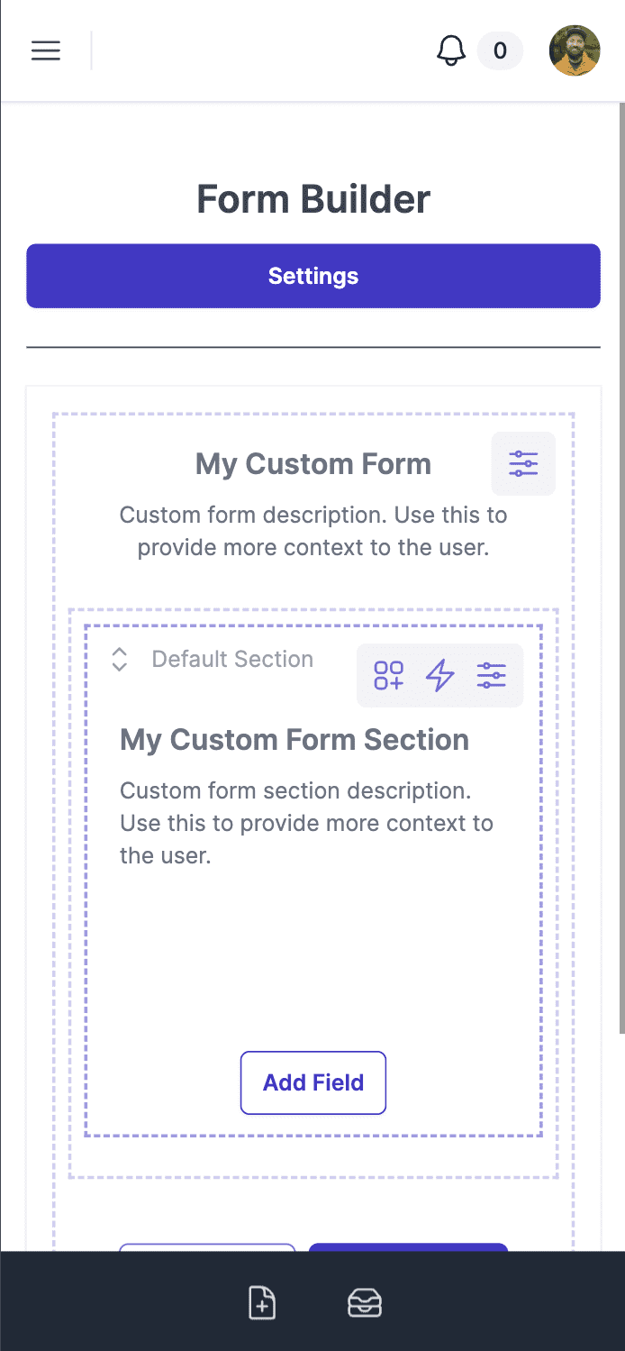This screenshot has height=1351, width=625.
Task: Create new document from bottom bar
Action: [x=262, y=1303]
